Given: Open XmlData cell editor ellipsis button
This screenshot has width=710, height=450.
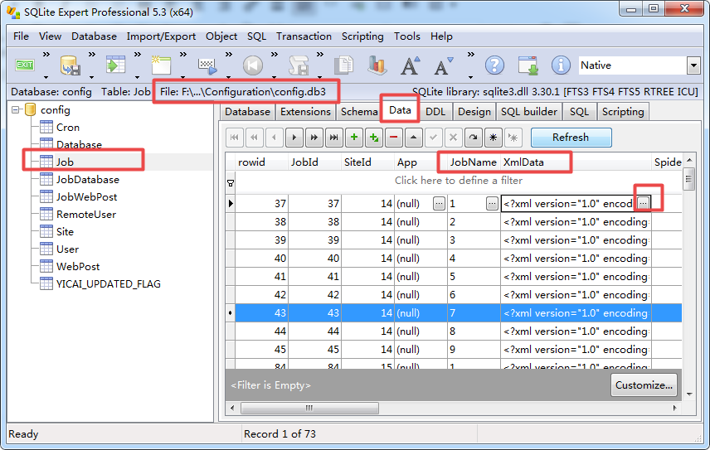Looking at the screenshot, I should click(644, 203).
